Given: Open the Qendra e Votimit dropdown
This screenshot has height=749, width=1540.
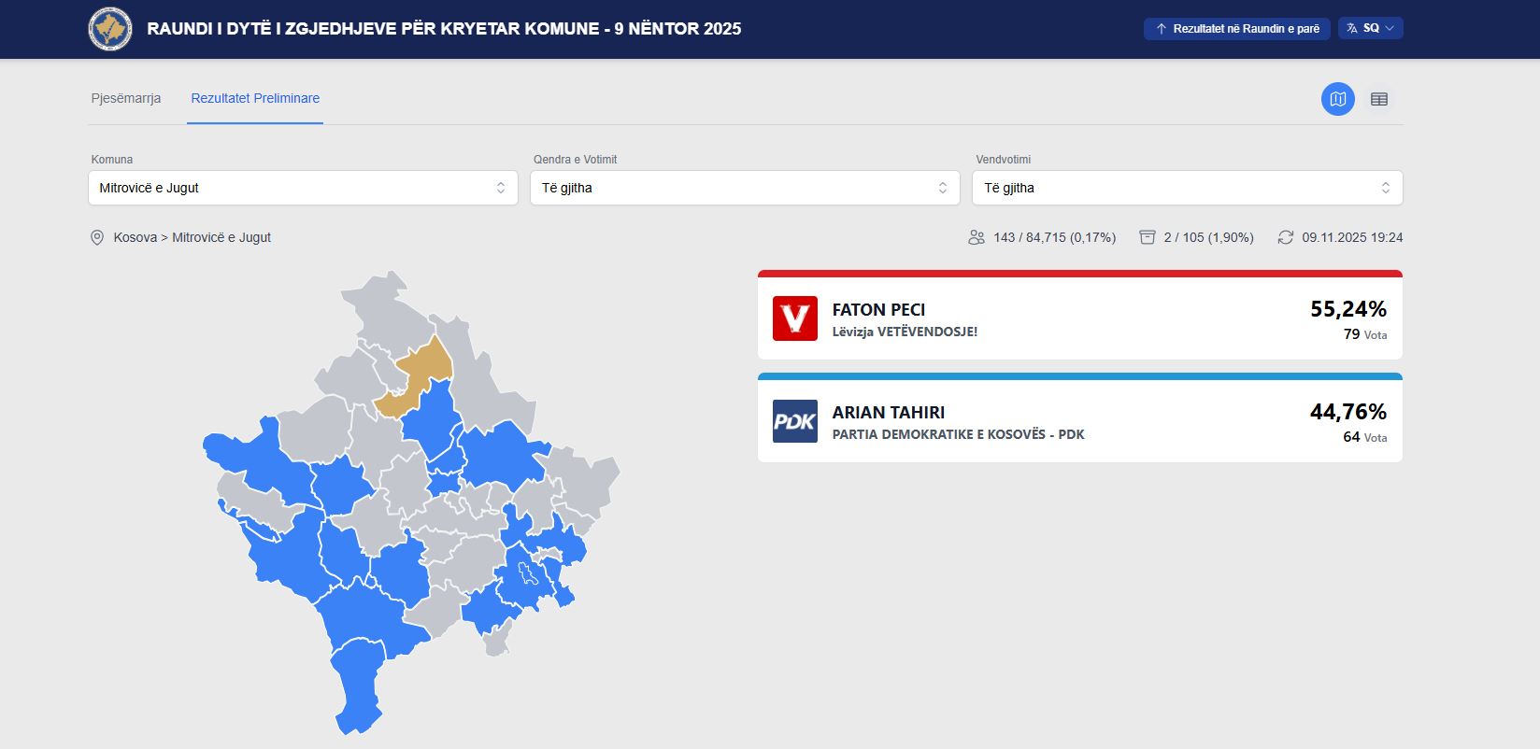Looking at the screenshot, I should (744, 188).
